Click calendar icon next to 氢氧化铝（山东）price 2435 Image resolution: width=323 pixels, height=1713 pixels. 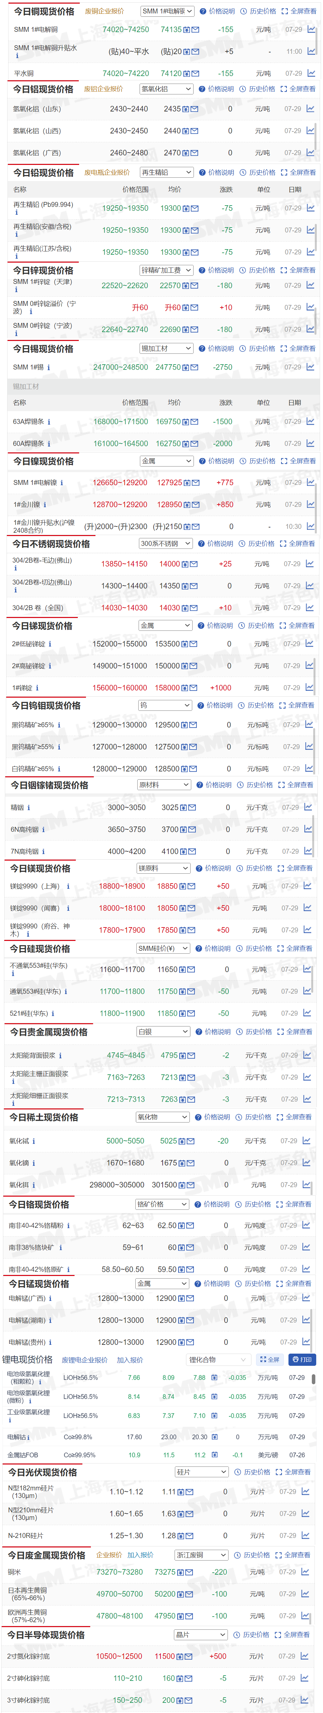click(x=186, y=109)
